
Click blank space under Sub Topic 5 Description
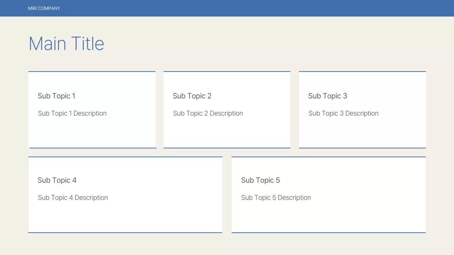click(x=328, y=217)
